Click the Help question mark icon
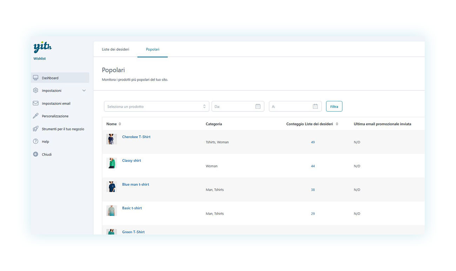The image size is (456, 271). [35, 142]
